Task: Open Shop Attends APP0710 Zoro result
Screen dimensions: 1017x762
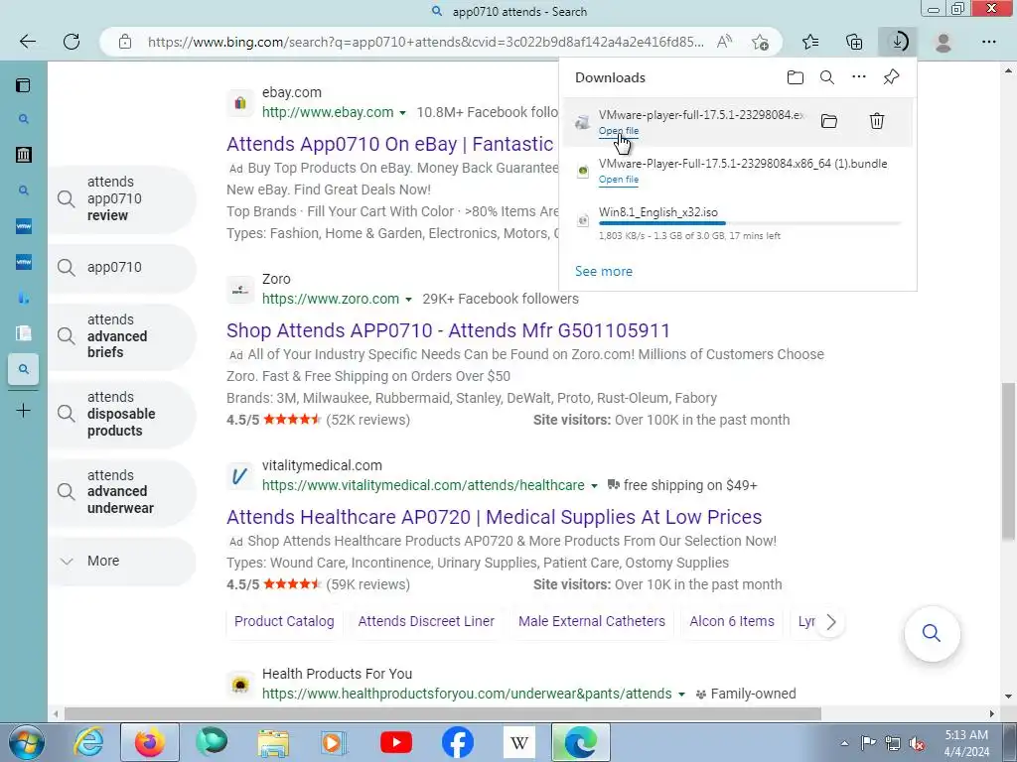Action: [x=448, y=330]
